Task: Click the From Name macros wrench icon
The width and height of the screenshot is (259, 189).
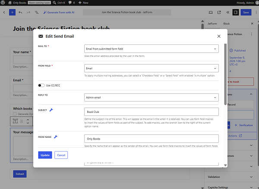Action: [56, 137]
